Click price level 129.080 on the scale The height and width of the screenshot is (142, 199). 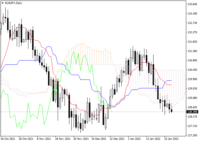click(x=192, y=98)
